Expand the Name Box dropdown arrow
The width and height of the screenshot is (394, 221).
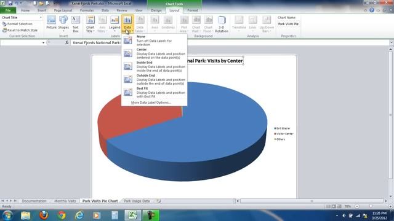(x=43, y=43)
